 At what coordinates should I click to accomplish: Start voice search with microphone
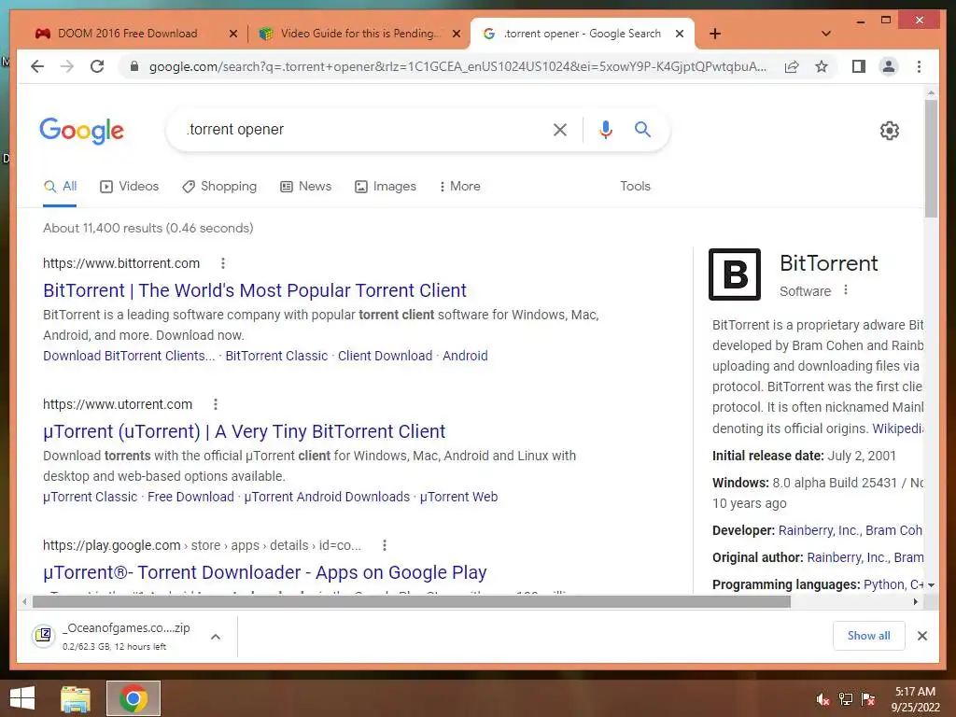pos(605,129)
